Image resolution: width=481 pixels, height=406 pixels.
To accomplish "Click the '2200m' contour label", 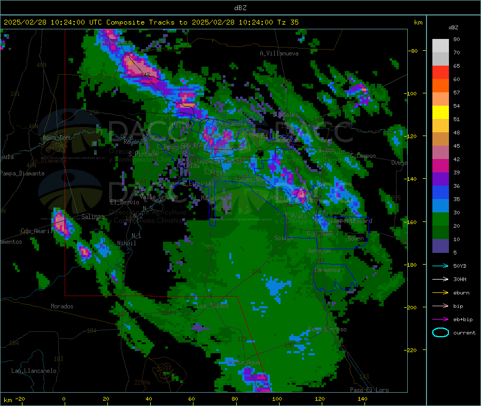I will point(142,383).
